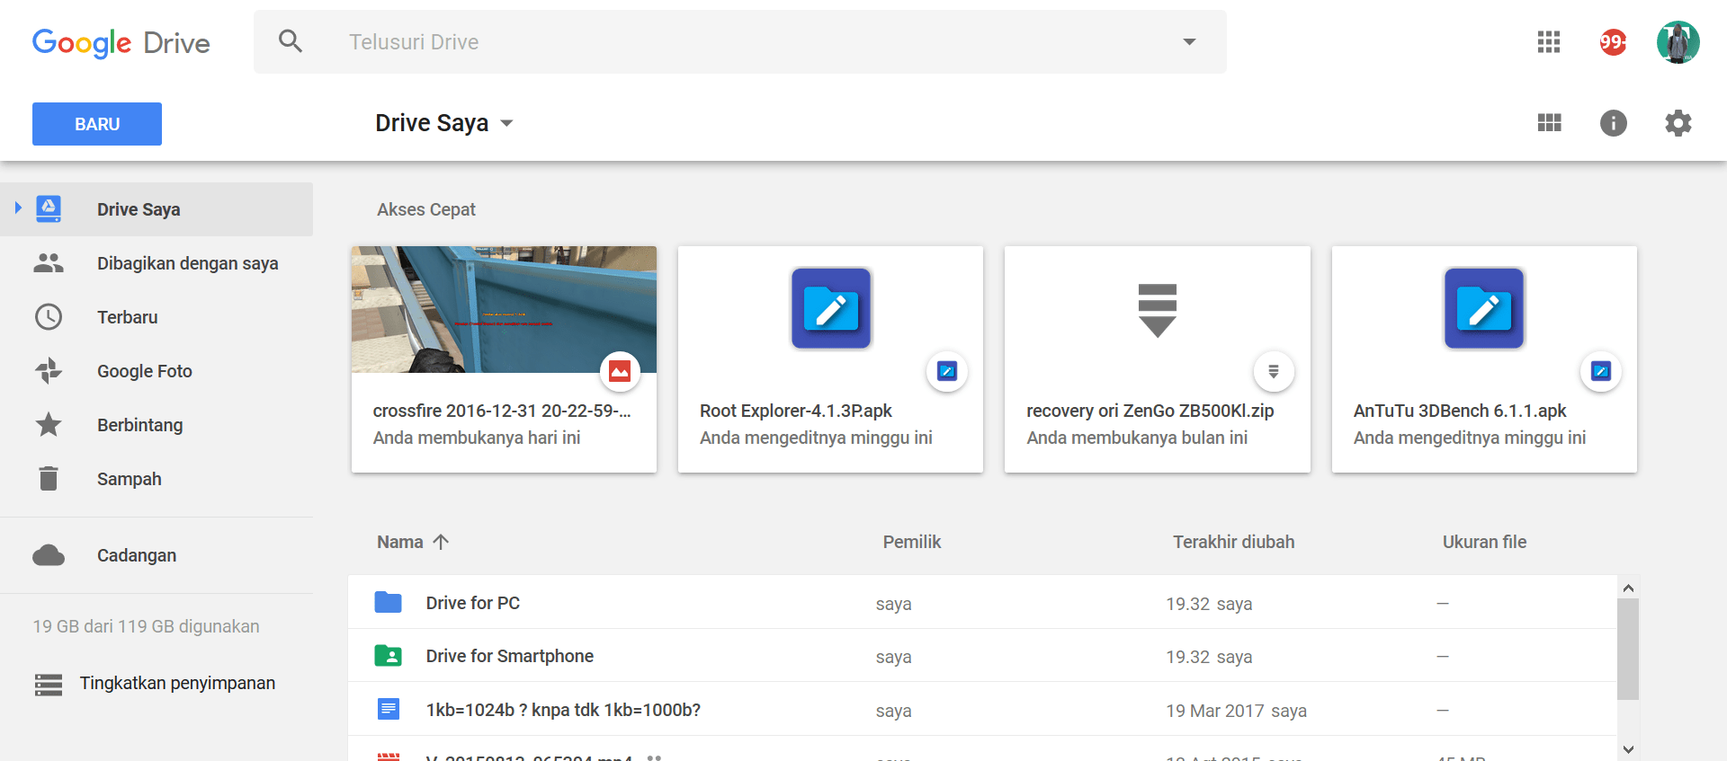1727x761 pixels.
Task: Open the crossfire screenshot thumbnail
Action: (504, 309)
